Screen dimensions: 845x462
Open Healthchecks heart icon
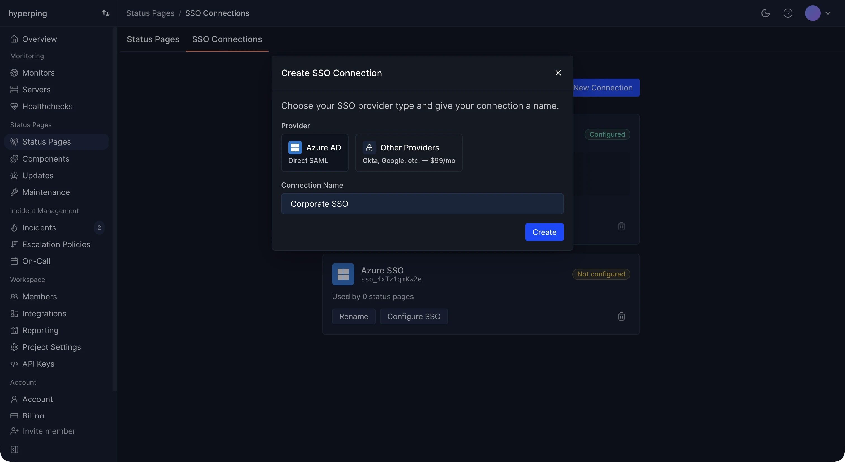(14, 106)
